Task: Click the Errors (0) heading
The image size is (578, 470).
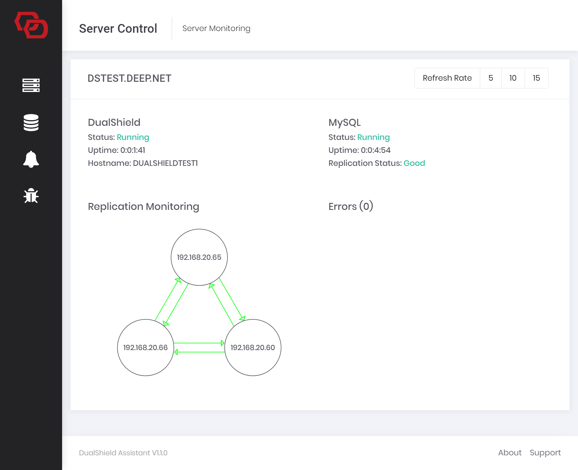Action: [351, 207]
